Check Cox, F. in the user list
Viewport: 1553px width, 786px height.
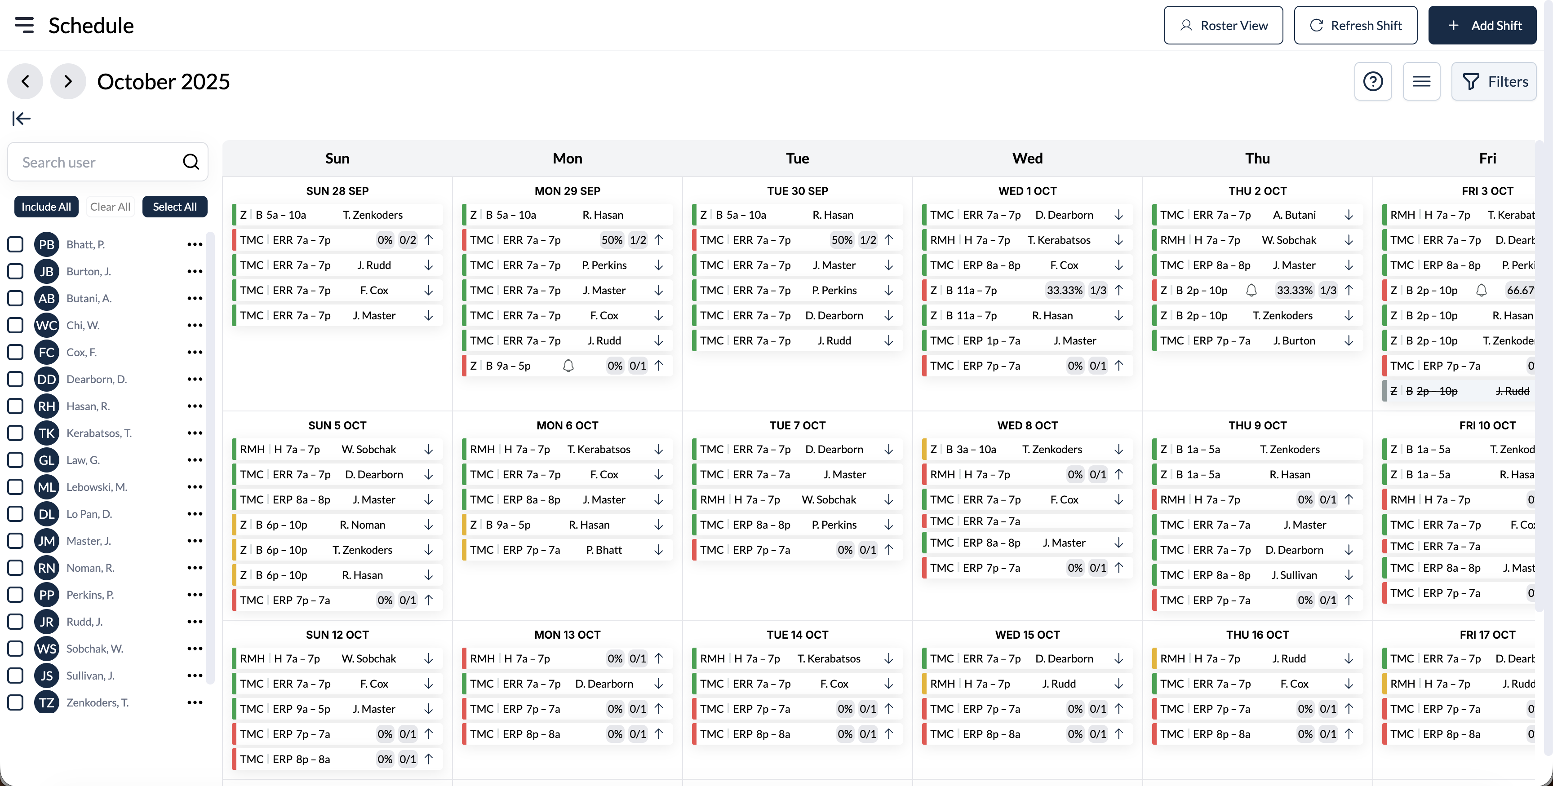(x=15, y=352)
